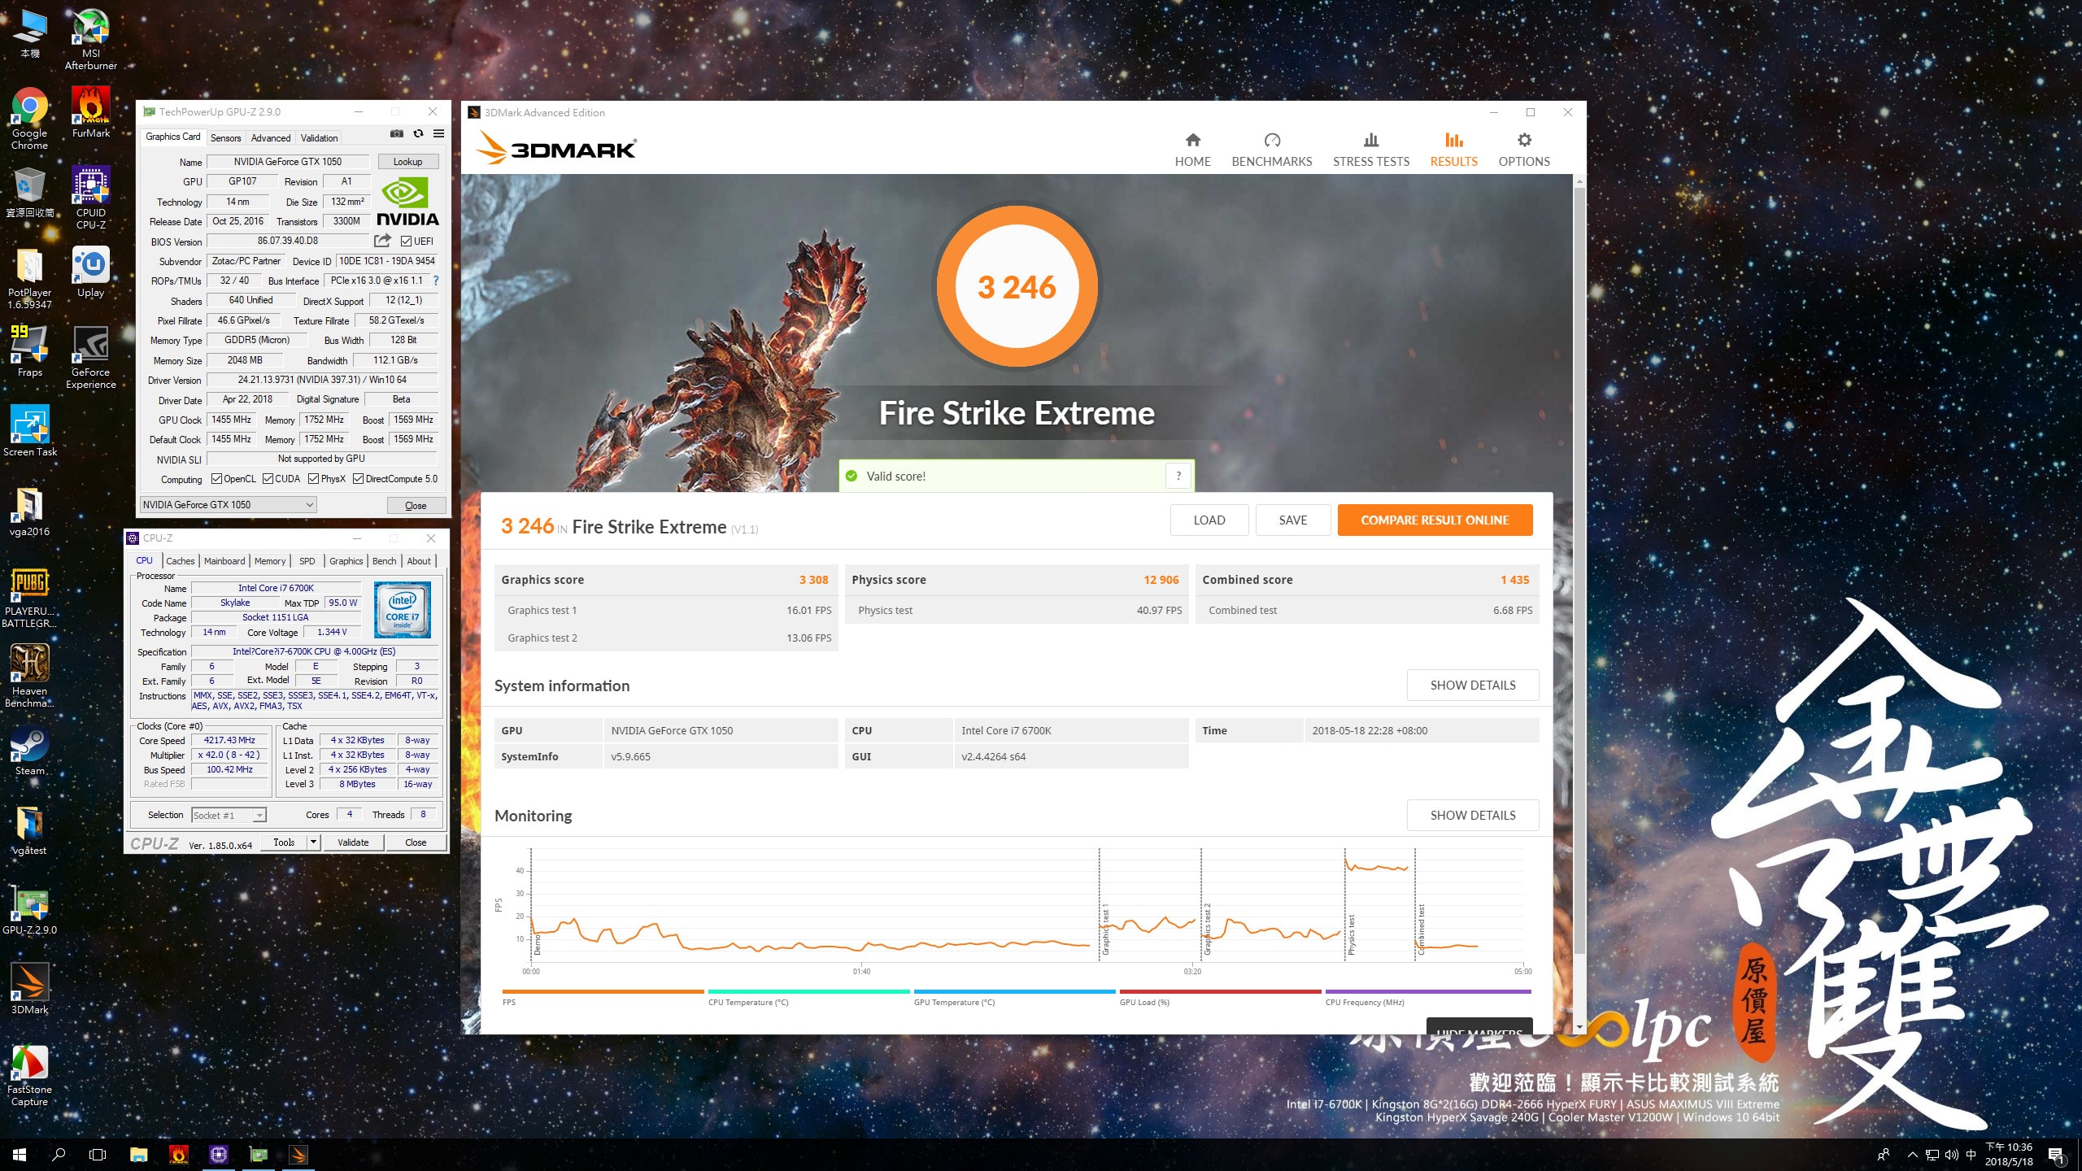The image size is (2082, 1171).
Task: Click the BIOS version share/export icon
Action: (382, 241)
